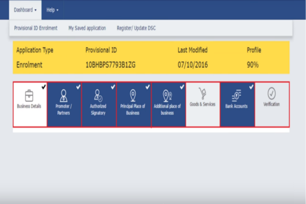The width and height of the screenshot is (306, 204).
Task: Select the Verification circle-check icon
Action: (271, 93)
